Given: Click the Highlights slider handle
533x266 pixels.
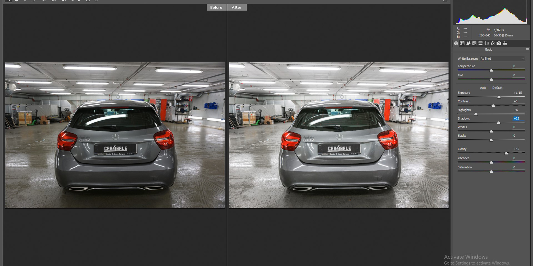Looking at the screenshot, I should [476, 114].
